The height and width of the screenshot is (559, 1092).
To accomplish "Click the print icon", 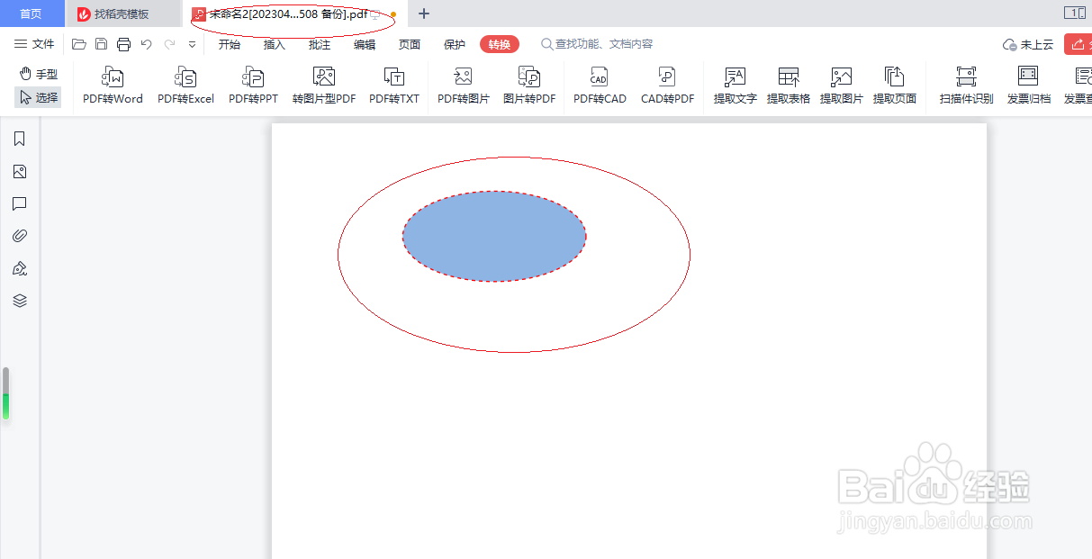I will click(x=124, y=44).
